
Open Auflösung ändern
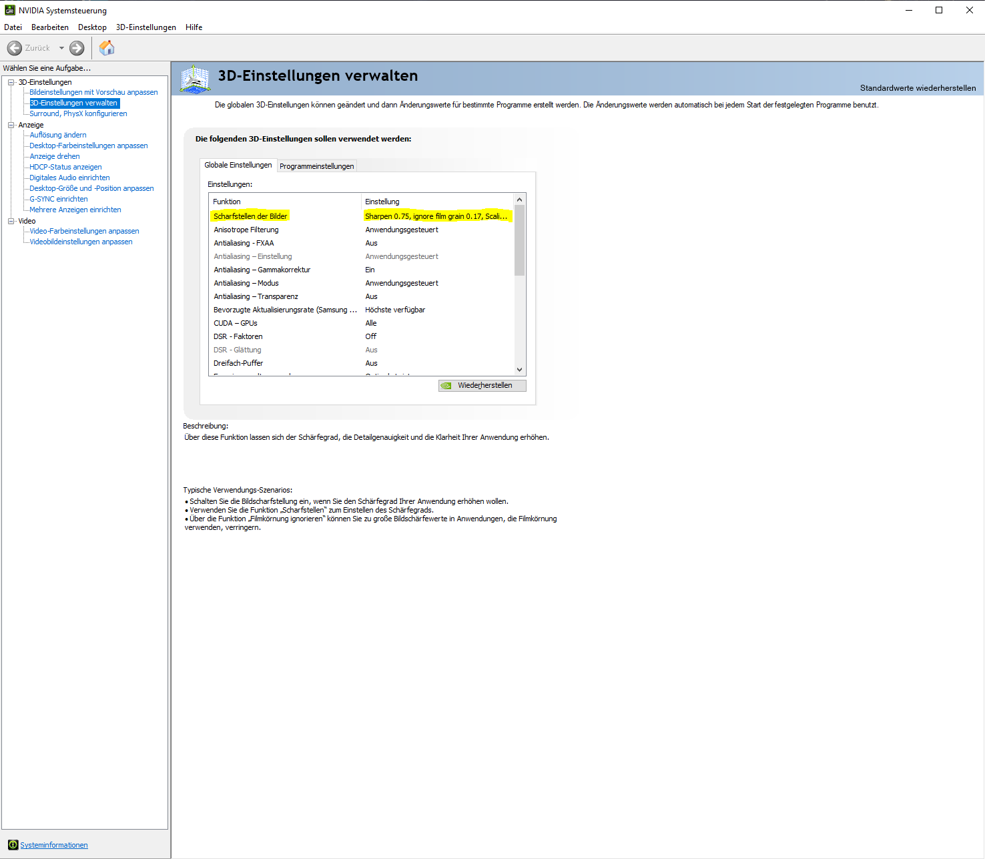point(58,135)
